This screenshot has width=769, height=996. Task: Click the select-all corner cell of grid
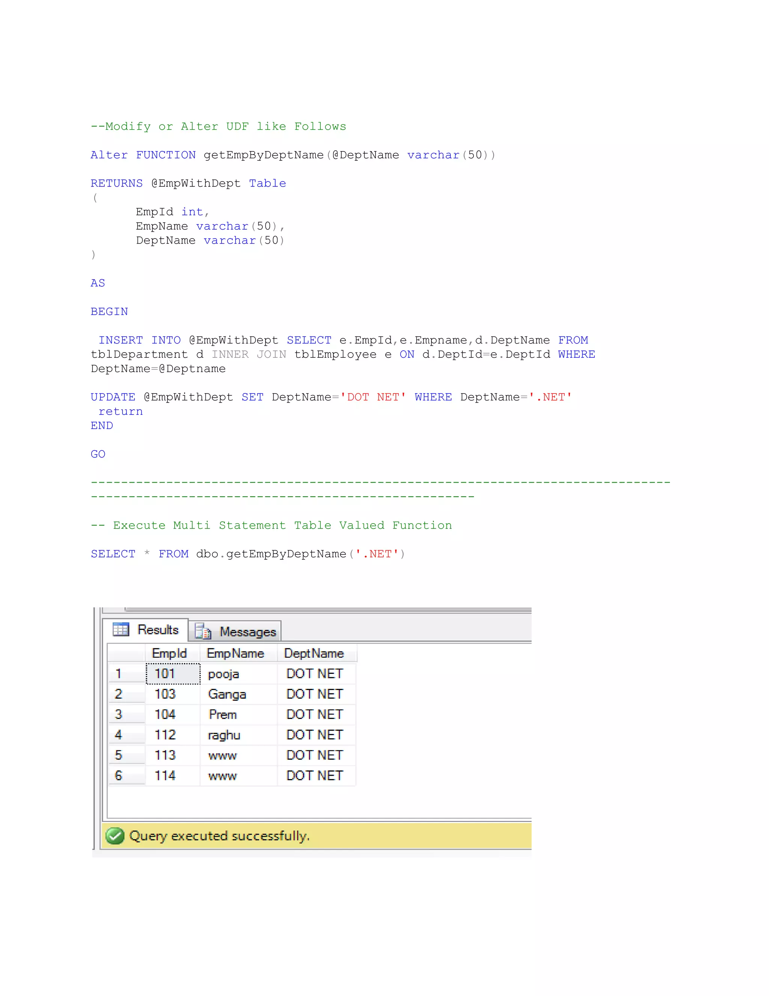(126, 653)
